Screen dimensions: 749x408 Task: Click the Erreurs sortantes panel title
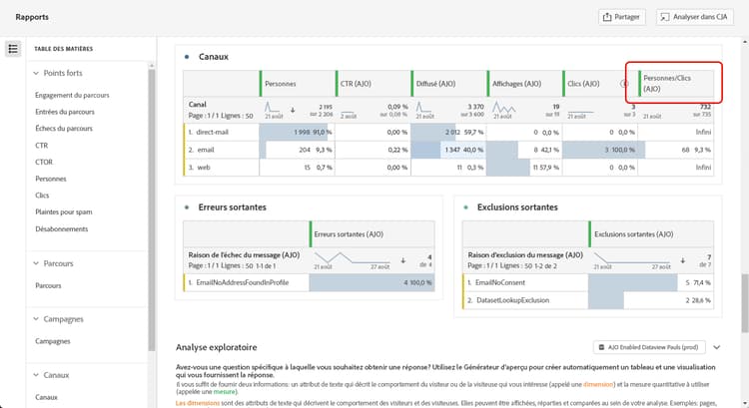pos(232,207)
